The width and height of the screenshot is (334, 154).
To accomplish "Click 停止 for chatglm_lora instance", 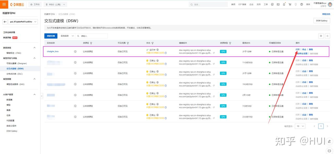I will (x=304, y=50).
